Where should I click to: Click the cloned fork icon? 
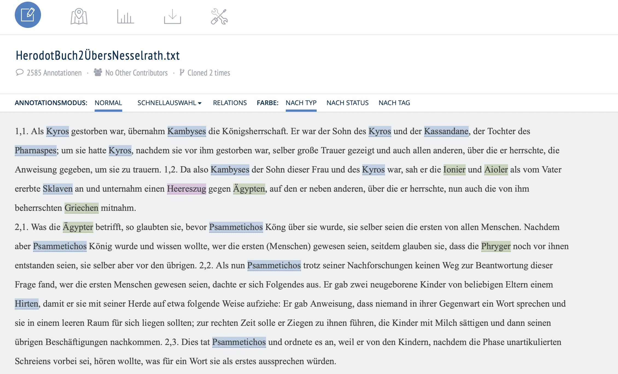click(x=182, y=72)
